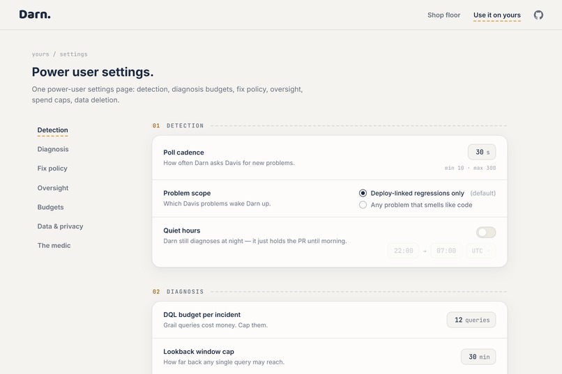
Task: Select Any problem that smells like code
Action: tap(363, 205)
